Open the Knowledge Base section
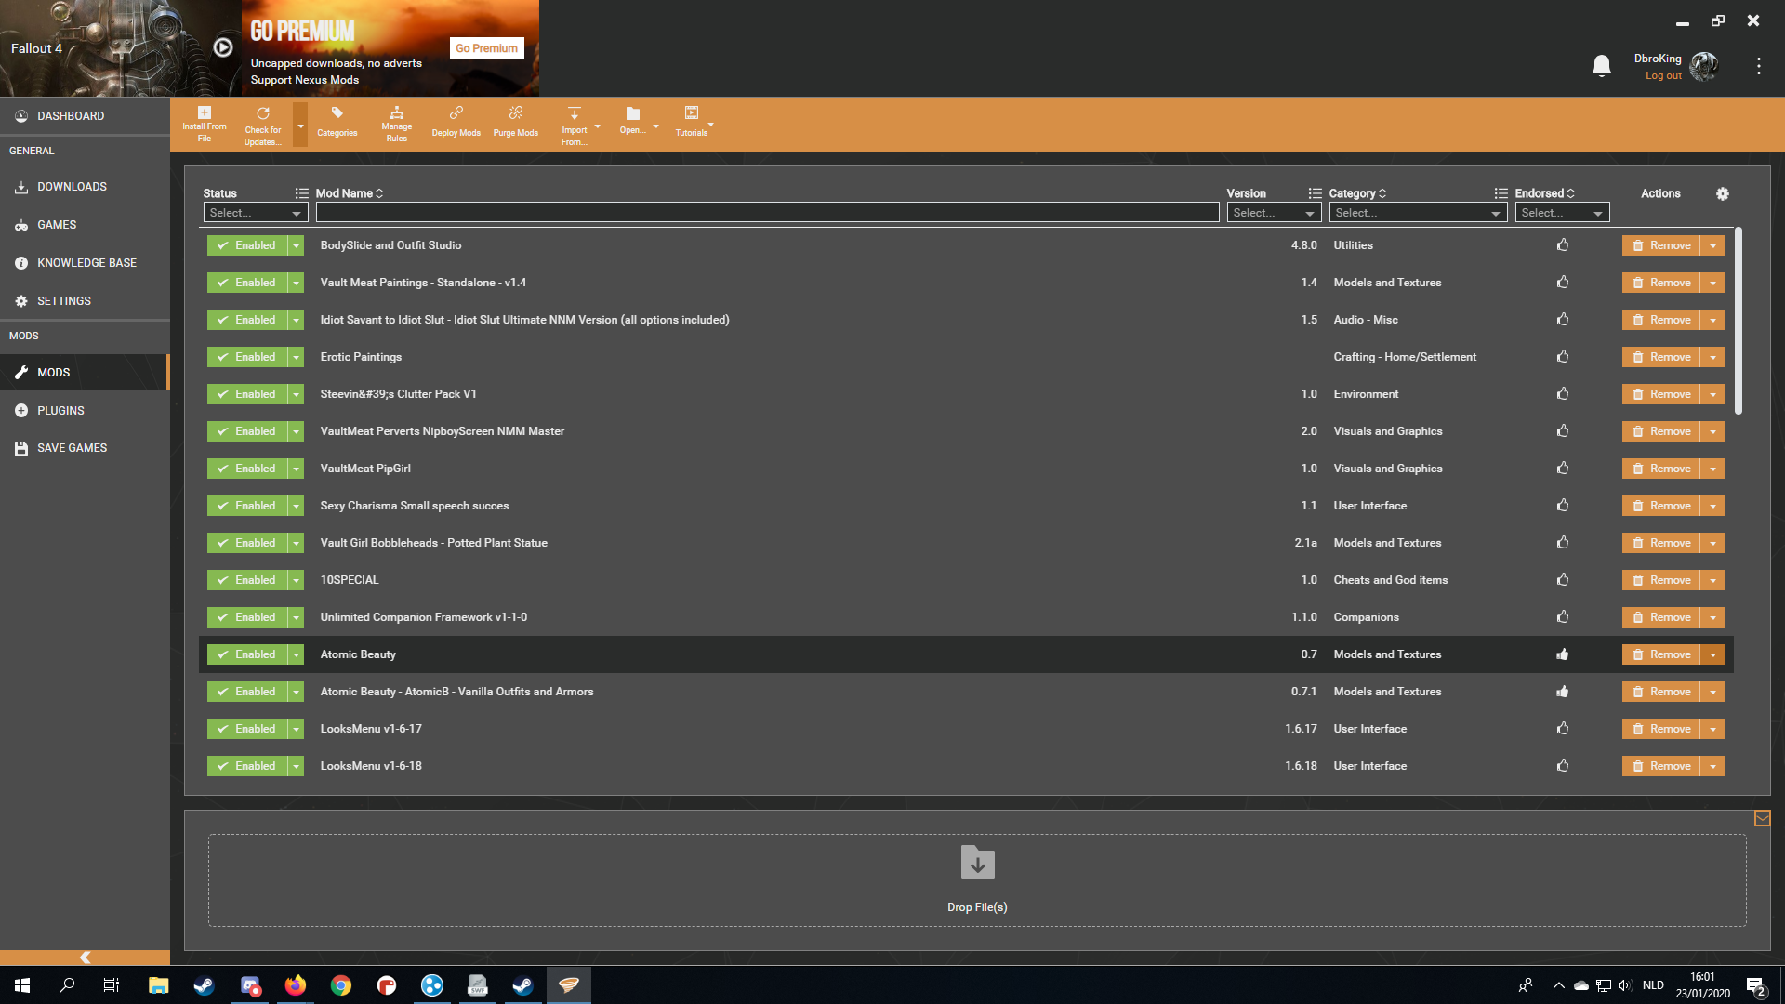Viewport: 1785px width, 1004px height. [85, 263]
